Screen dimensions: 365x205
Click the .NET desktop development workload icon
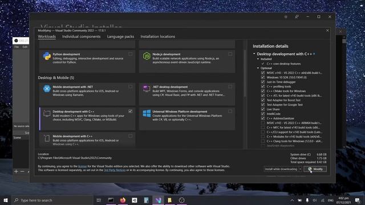[147, 89]
